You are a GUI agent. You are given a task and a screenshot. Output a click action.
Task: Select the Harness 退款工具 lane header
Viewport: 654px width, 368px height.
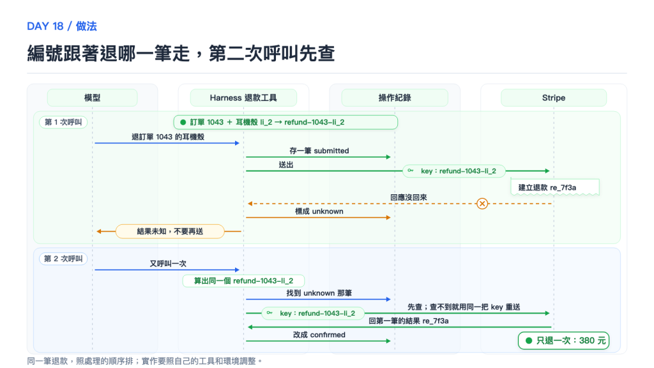[x=243, y=98]
